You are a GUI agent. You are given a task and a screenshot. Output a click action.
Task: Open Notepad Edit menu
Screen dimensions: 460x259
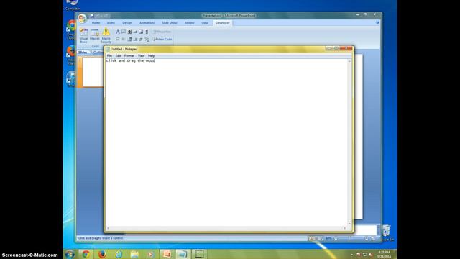click(x=118, y=55)
